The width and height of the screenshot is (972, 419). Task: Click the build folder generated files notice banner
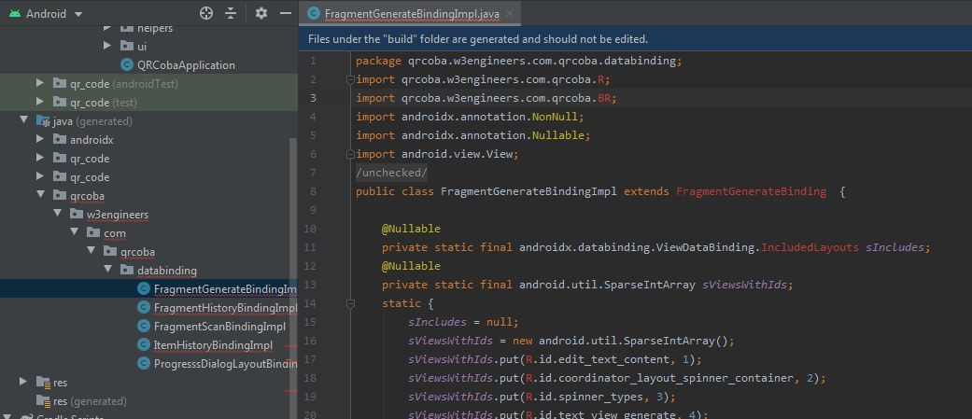[x=635, y=39]
